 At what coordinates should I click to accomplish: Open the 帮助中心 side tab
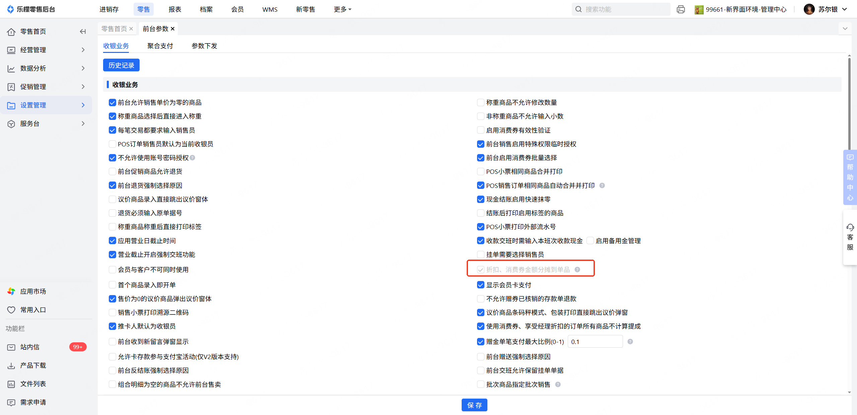[x=850, y=178]
